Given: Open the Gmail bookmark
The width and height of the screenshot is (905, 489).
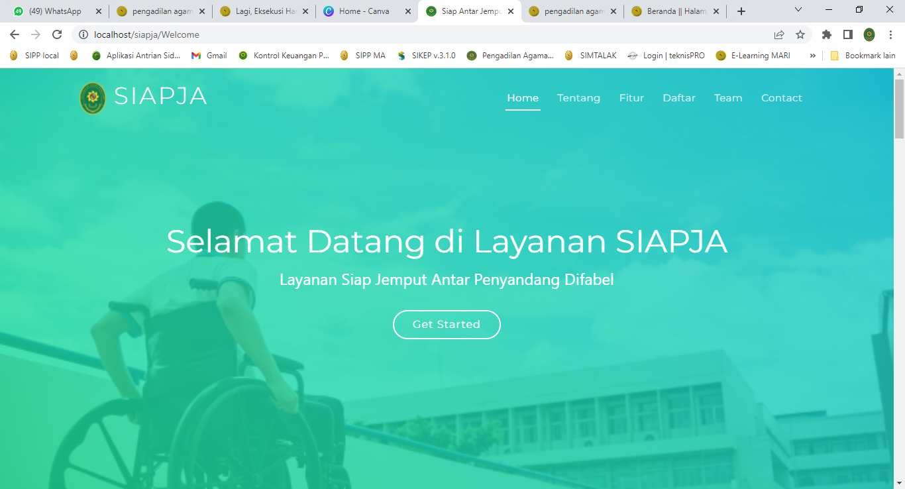Looking at the screenshot, I should 209,56.
